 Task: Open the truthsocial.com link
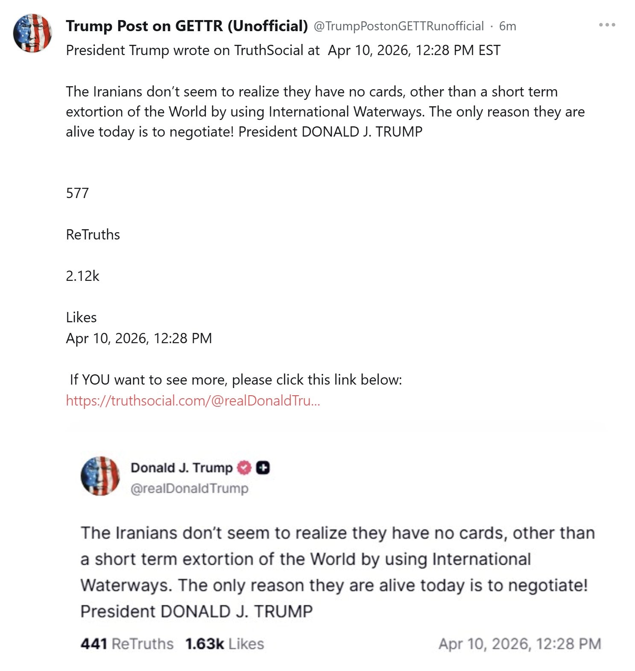tap(193, 401)
